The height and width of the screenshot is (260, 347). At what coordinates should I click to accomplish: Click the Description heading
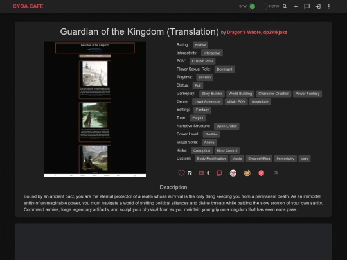(x=173, y=187)
